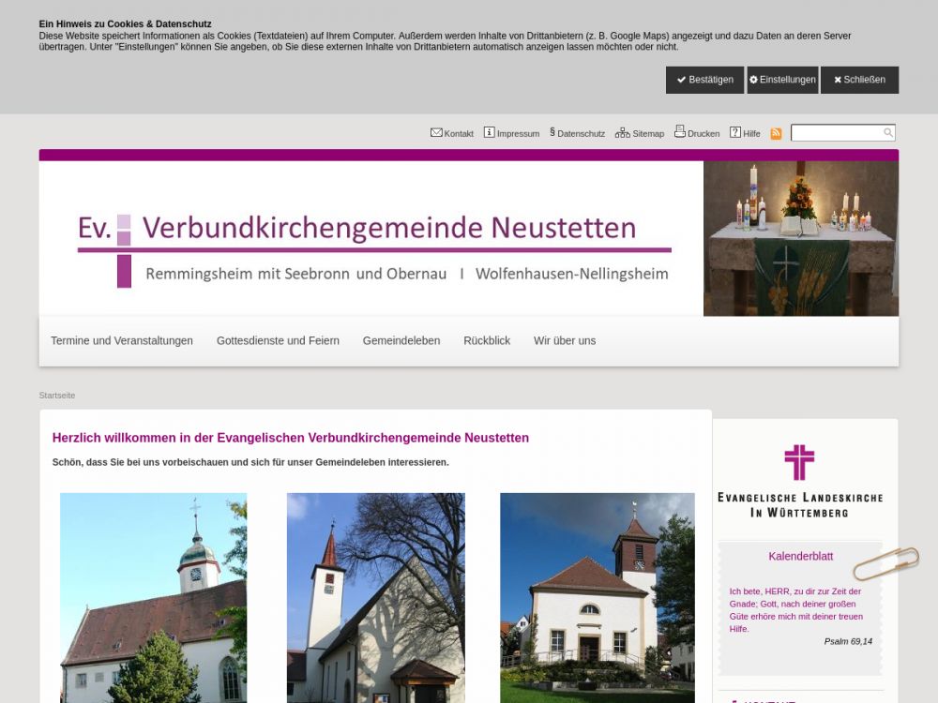This screenshot has height=703, width=938.
Task: Click the Kontakt envelope icon
Action: pyautogui.click(x=436, y=133)
